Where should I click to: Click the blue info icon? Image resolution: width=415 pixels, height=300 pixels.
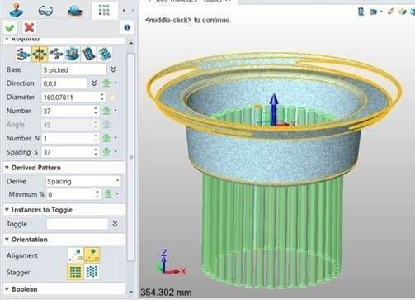[127, 27]
